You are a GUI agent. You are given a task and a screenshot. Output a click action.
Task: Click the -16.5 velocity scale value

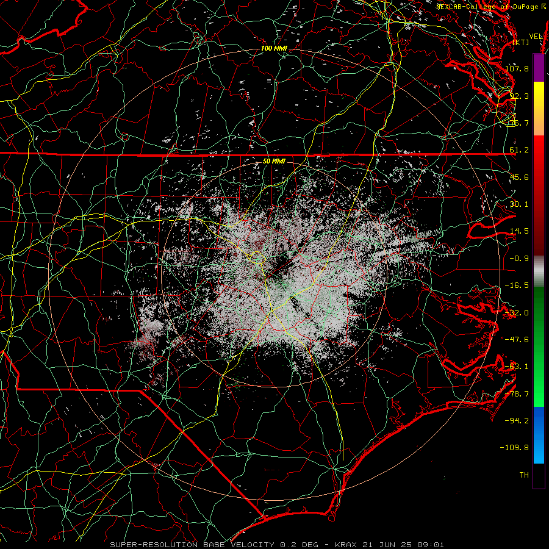pyautogui.click(x=517, y=285)
